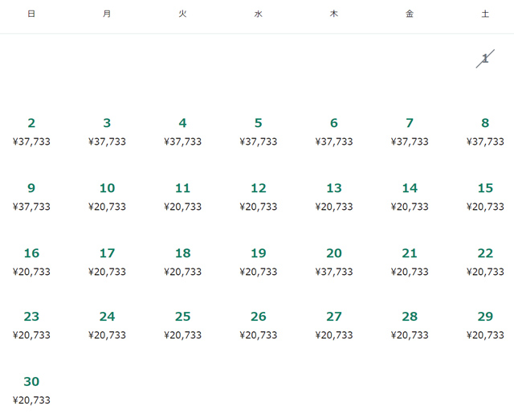Choose the 13th on the calendar
The height and width of the screenshot is (418, 514).
tap(334, 196)
